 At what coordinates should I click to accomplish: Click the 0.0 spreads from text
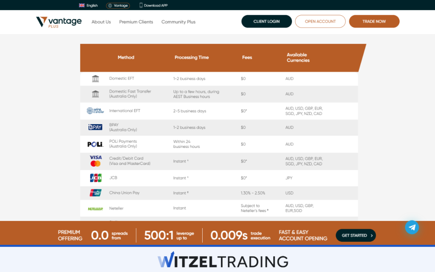pyautogui.click(x=109, y=235)
